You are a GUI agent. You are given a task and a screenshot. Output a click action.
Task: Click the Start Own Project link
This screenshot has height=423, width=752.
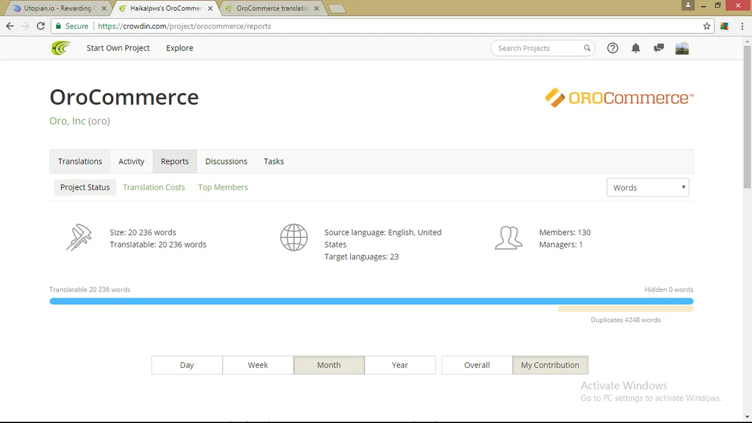118,48
